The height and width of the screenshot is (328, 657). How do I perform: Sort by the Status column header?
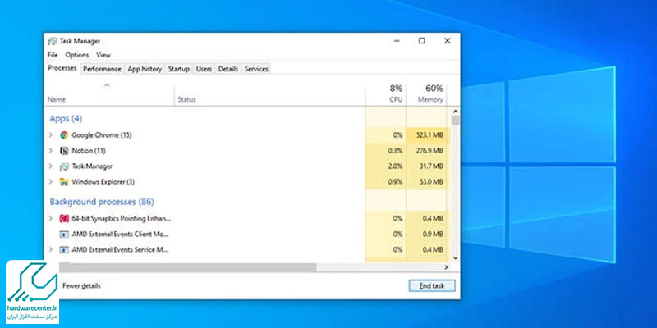pos(187,99)
